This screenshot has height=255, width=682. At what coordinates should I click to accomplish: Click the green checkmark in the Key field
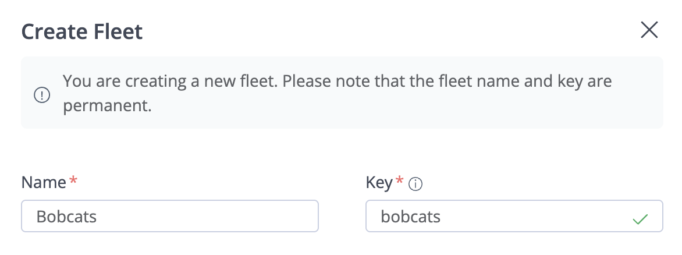(640, 219)
